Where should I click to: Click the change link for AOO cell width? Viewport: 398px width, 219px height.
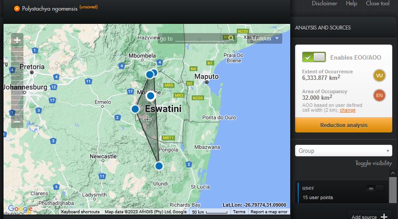click(347, 110)
